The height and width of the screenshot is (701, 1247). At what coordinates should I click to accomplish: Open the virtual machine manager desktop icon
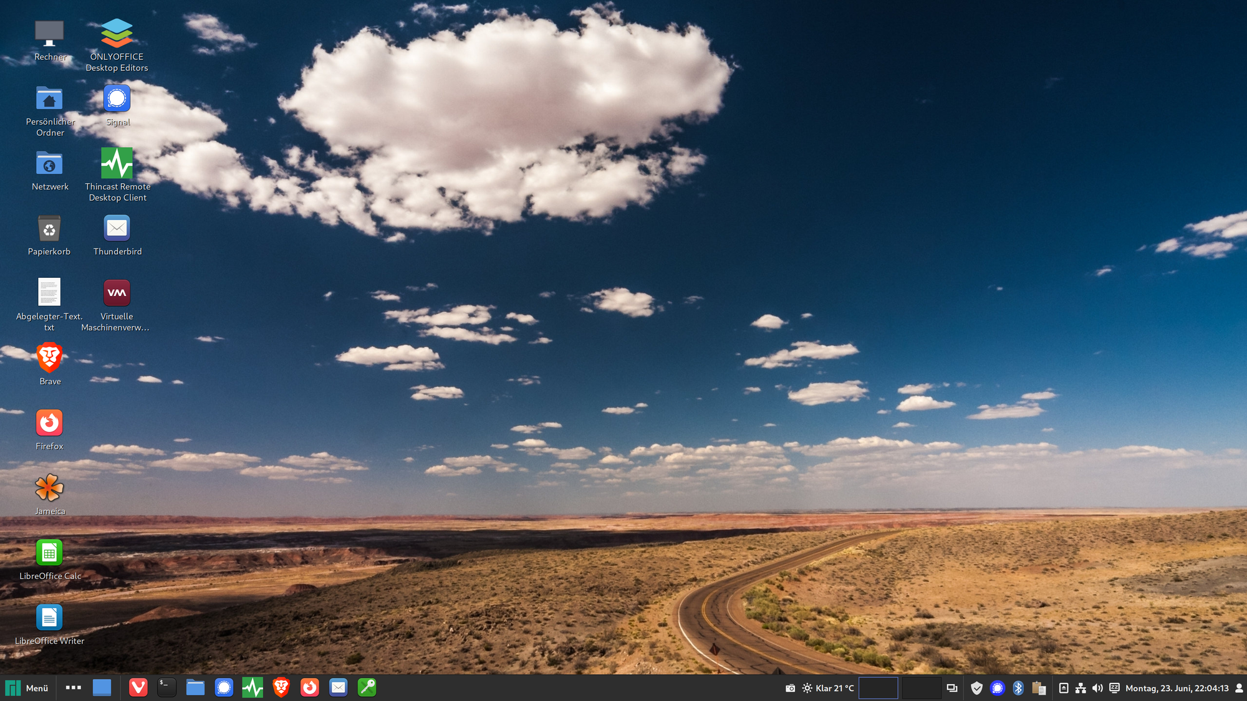[117, 293]
